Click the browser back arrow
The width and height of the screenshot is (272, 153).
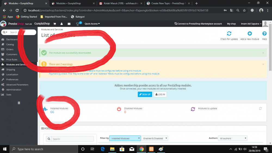[x=4, y=10]
